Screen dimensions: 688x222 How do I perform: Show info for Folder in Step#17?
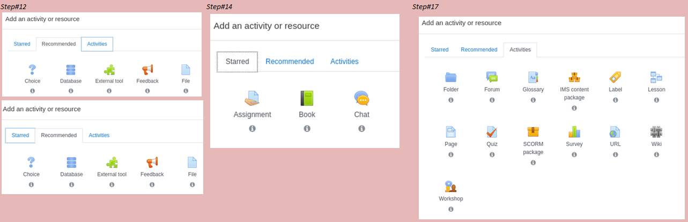pos(451,100)
